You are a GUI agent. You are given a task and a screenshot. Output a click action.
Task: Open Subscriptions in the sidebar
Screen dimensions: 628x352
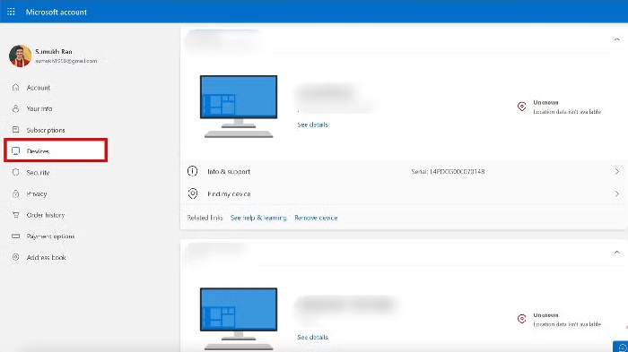click(x=46, y=130)
